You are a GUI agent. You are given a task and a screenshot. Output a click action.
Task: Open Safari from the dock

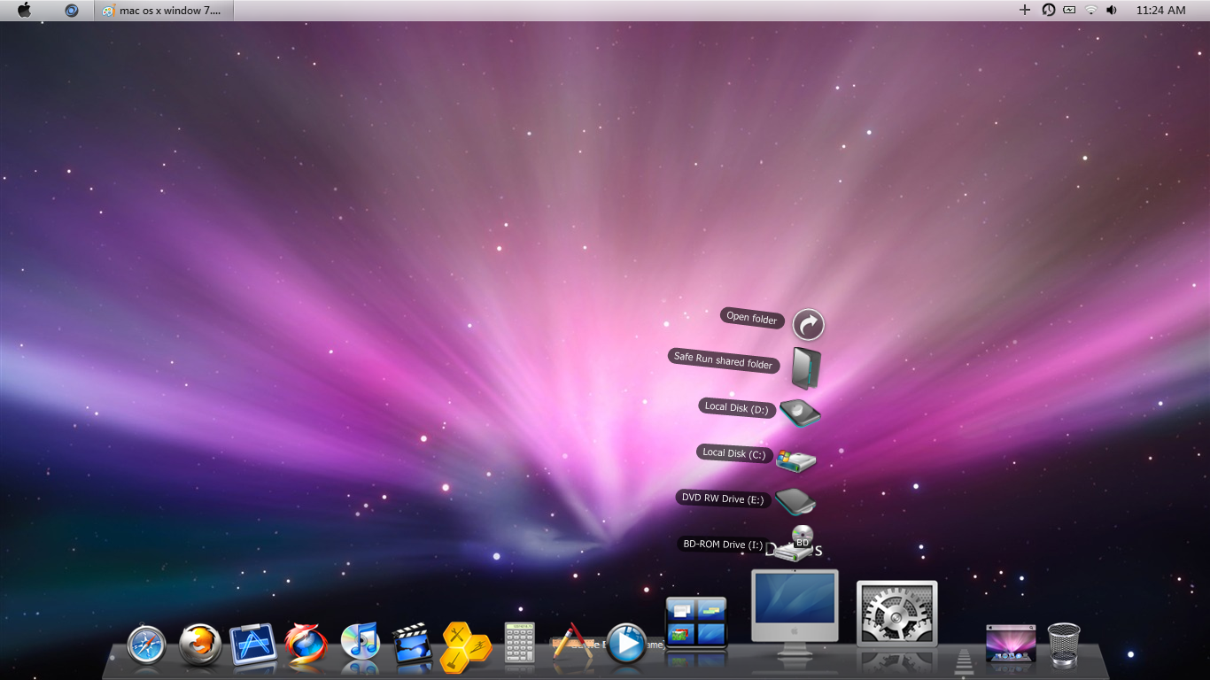pos(144,646)
